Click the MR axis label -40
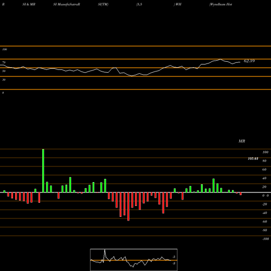The image size is (271, 271). [x=264, y=213]
